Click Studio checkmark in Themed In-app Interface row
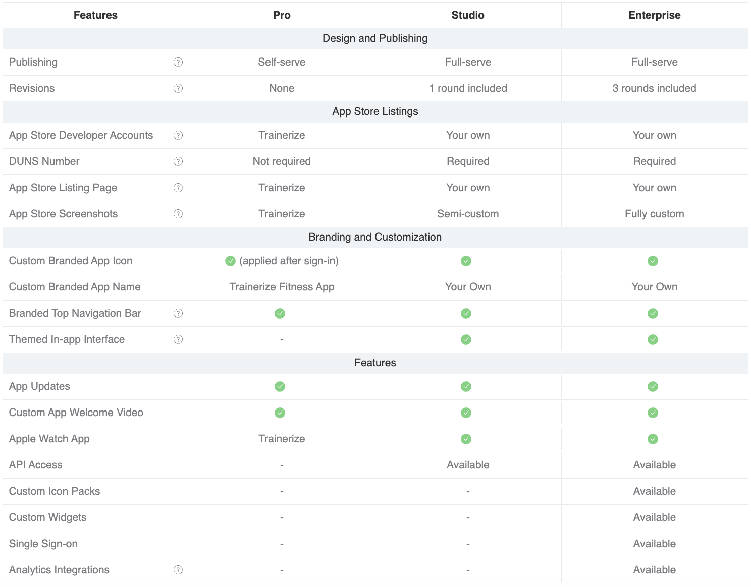Viewport: 751px width, 587px height. tap(466, 339)
